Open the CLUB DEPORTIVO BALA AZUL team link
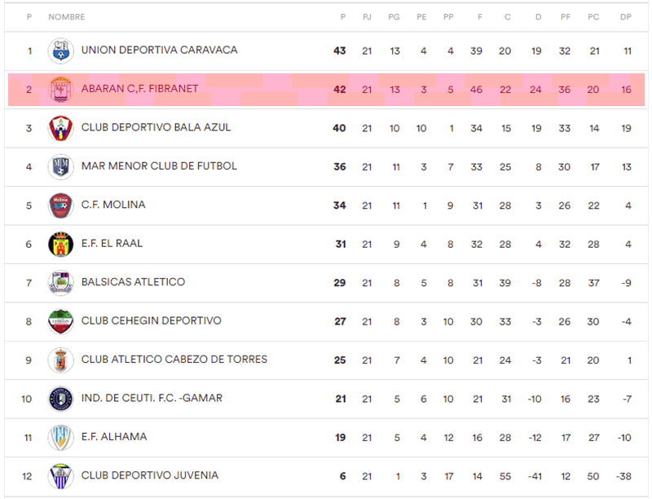This screenshot has width=652, height=499. click(156, 127)
